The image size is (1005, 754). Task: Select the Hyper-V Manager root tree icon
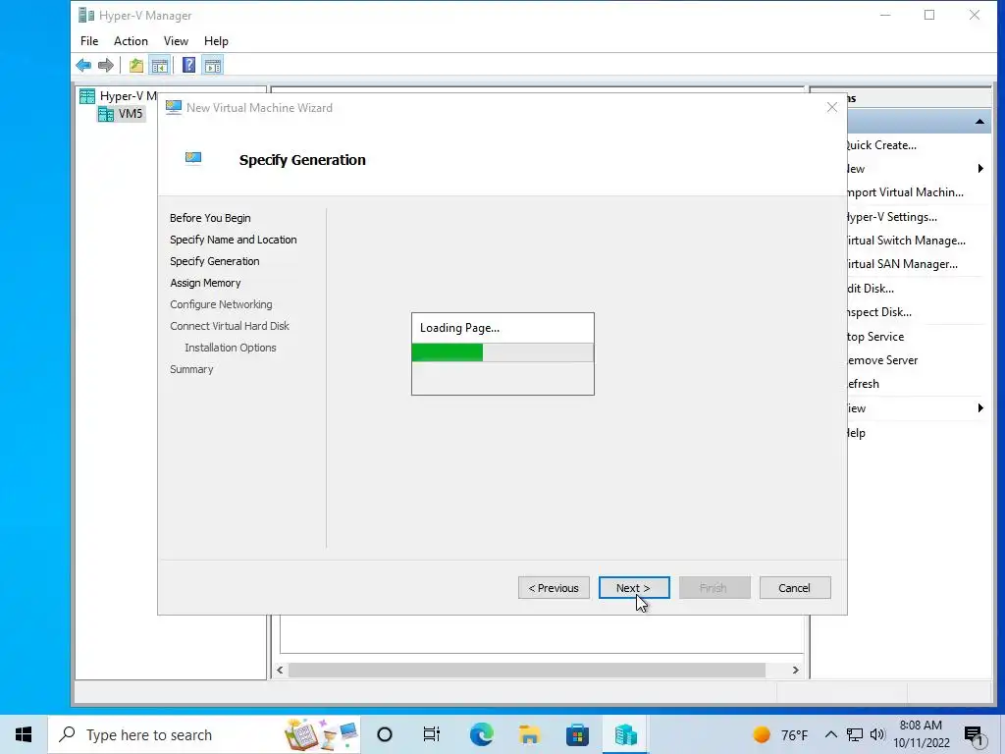[x=87, y=96]
